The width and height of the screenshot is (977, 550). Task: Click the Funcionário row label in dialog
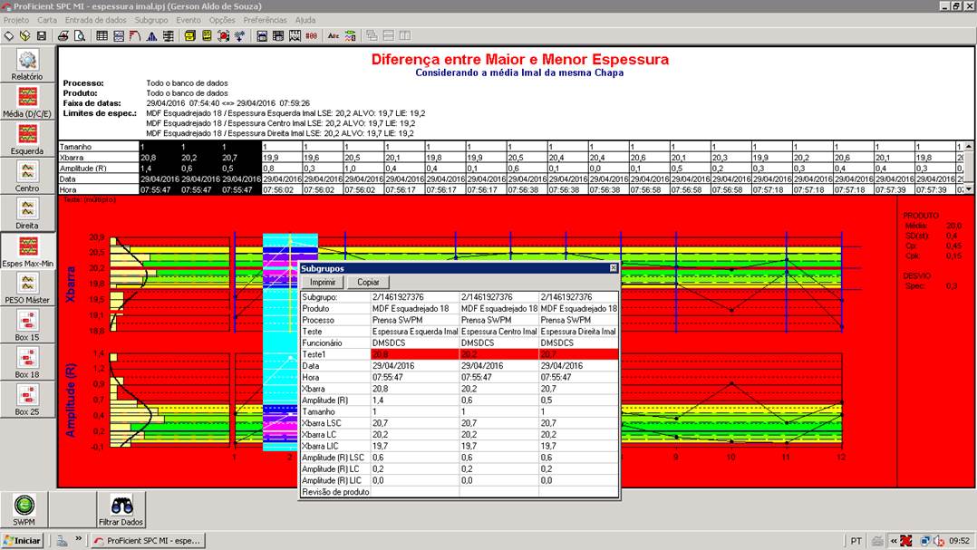pyautogui.click(x=335, y=343)
